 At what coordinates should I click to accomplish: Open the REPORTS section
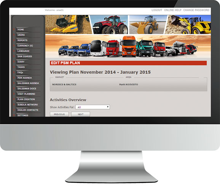tap(22, 40)
